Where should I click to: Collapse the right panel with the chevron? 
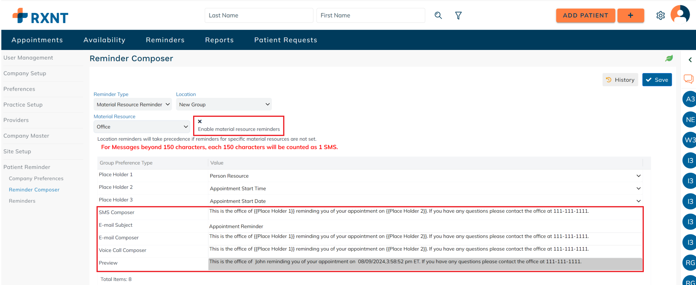click(x=690, y=60)
